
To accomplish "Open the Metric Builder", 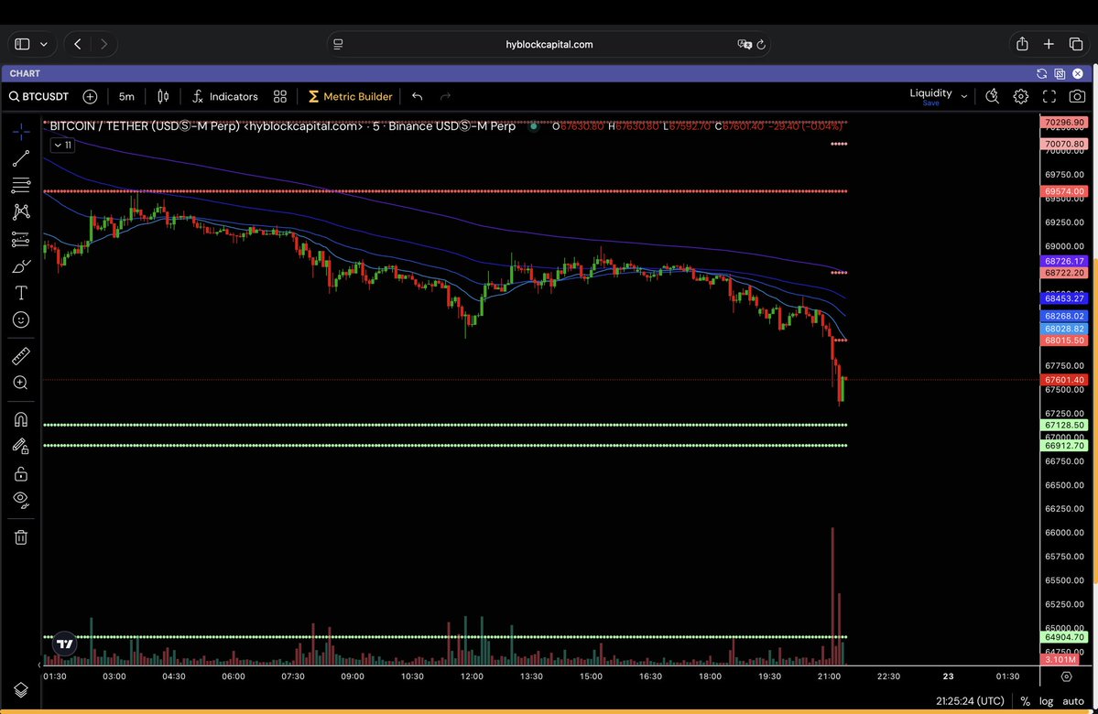I will point(350,97).
